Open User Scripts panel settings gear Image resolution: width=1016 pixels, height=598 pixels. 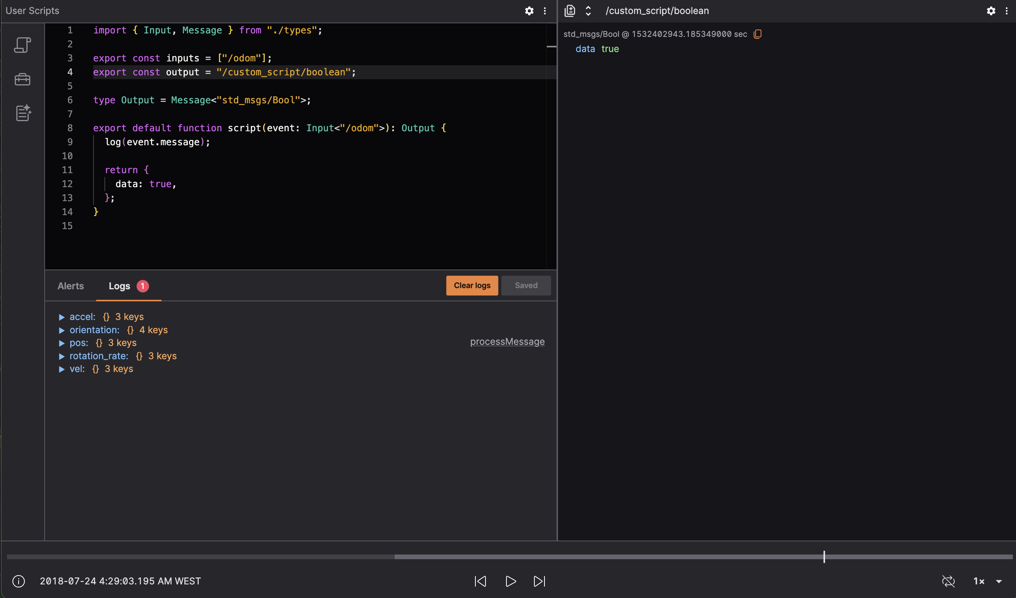coord(529,11)
